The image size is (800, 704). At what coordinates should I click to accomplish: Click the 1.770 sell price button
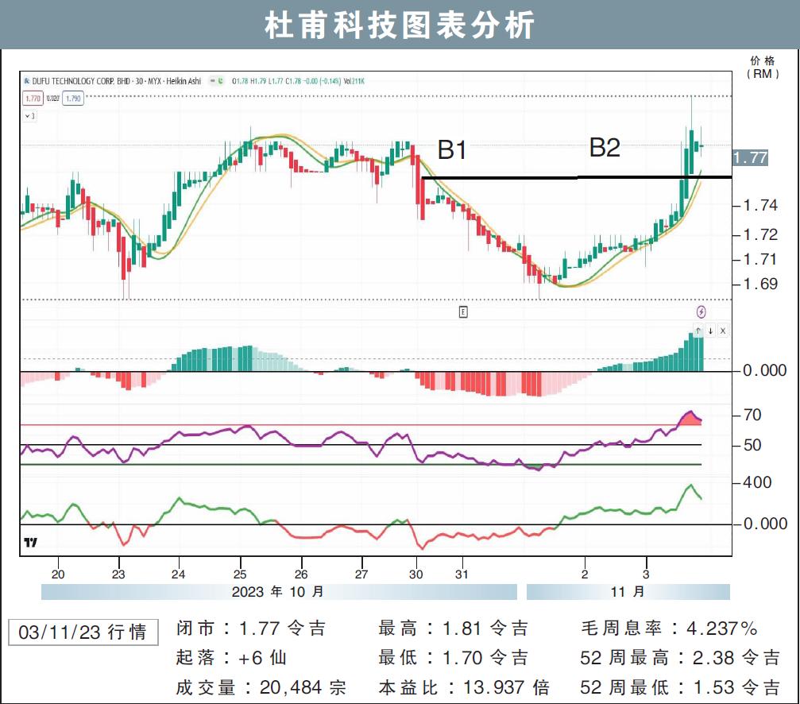tap(33, 99)
